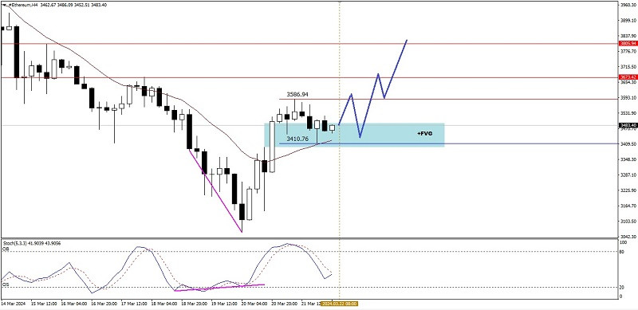This screenshot has height=310, width=638.
Task: Click the 3103.50 price axis value
Action: click(x=628, y=222)
